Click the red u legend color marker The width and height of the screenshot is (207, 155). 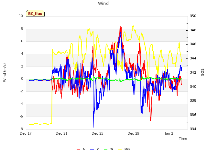(x=78, y=149)
